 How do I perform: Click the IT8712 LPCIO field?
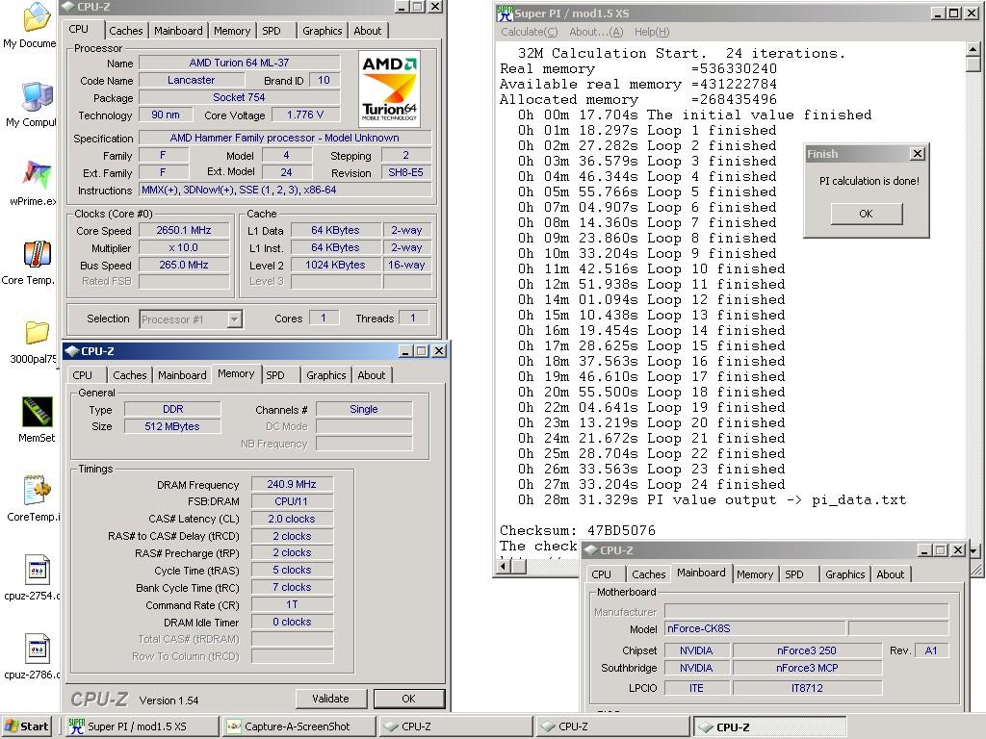(807, 688)
